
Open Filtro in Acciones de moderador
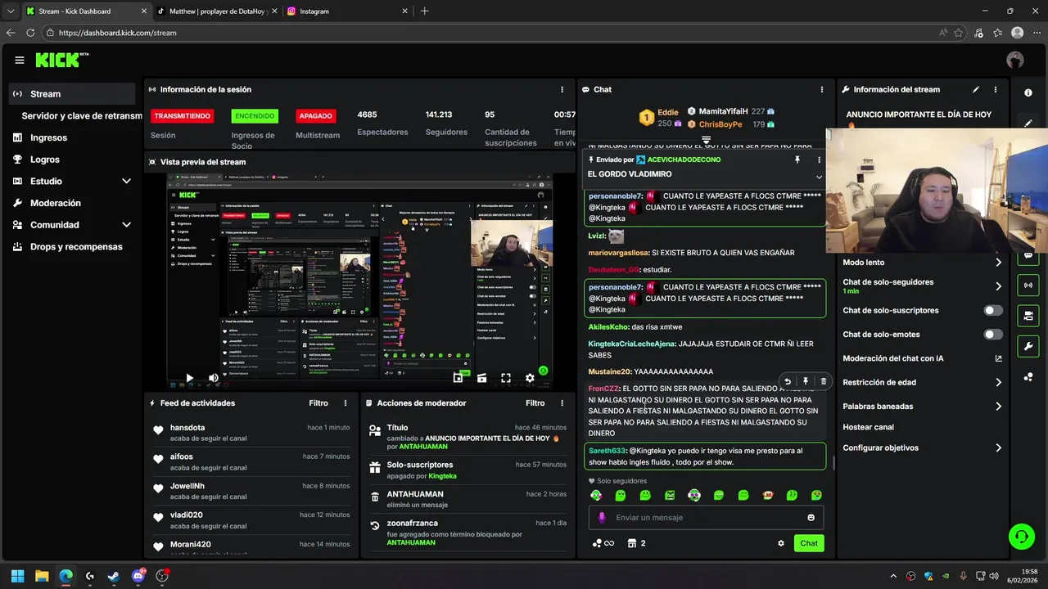click(535, 403)
